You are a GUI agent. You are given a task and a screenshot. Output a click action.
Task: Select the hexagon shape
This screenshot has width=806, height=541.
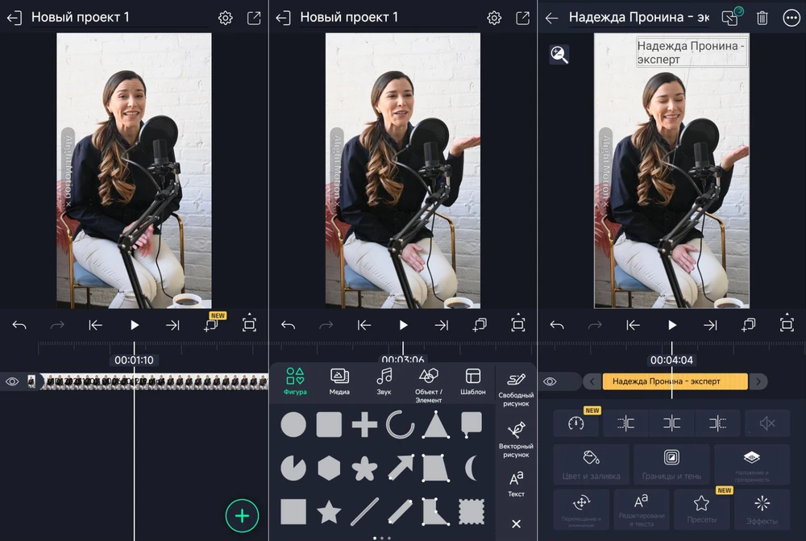(x=329, y=468)
